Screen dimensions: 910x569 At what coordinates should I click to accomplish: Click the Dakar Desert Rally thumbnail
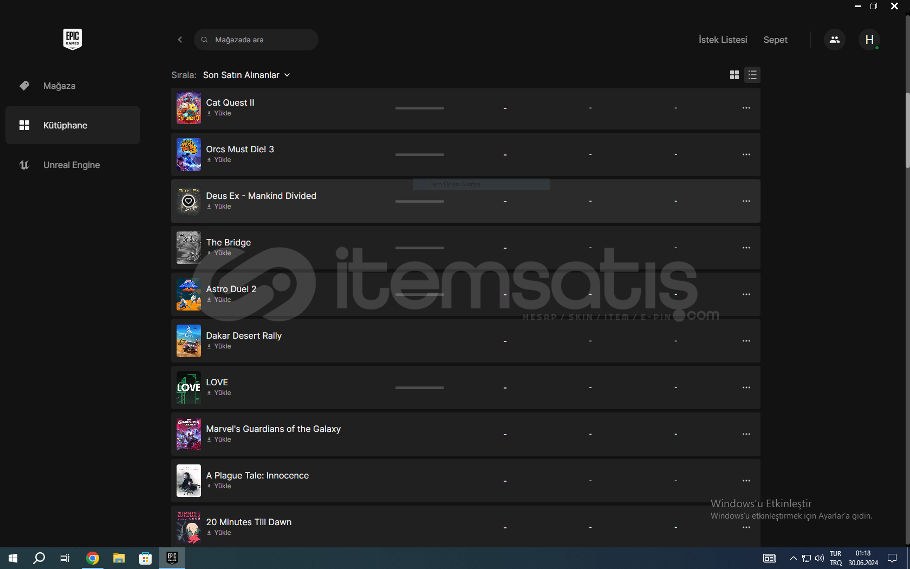pos(188,341)
